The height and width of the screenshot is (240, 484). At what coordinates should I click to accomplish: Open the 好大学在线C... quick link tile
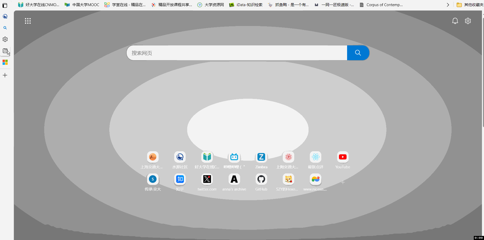tap(207, 160)
